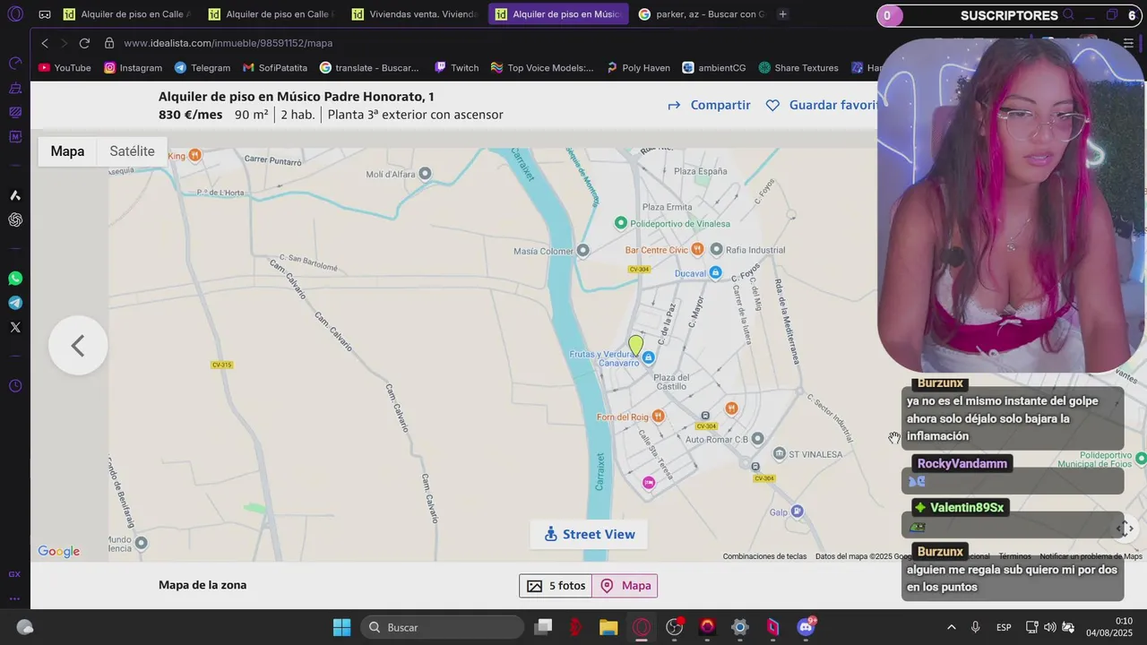Click the idealista URL address bar
Viewport: 1147px width, 645px height.
tap(228, 43)
